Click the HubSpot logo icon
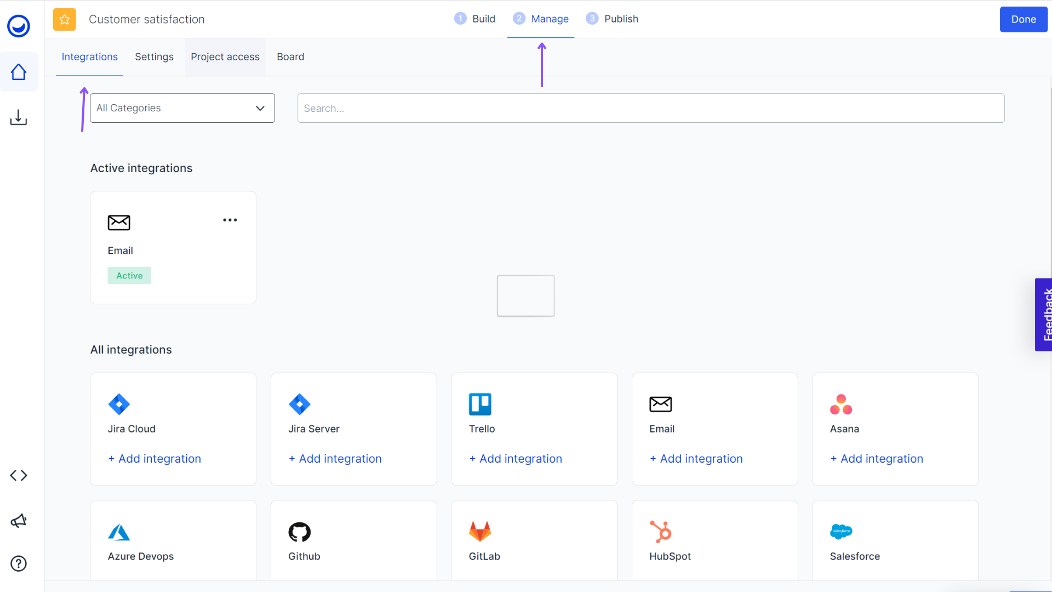The width and height of the screenshot is (1052, 592). point(661,531)
